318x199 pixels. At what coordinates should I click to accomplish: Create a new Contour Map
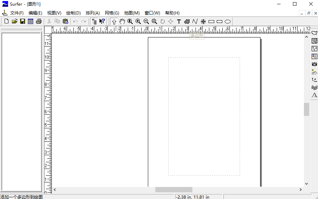pyautogui.click(x=314, y=41)
